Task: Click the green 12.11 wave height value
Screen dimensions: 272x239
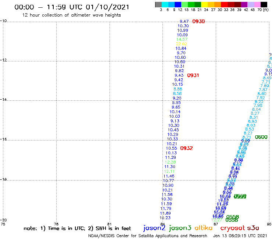Action: [x=169, y=171]
